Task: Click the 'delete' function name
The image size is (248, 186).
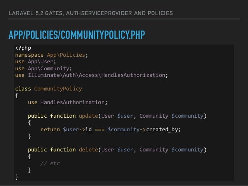Action: pos(88,149)
